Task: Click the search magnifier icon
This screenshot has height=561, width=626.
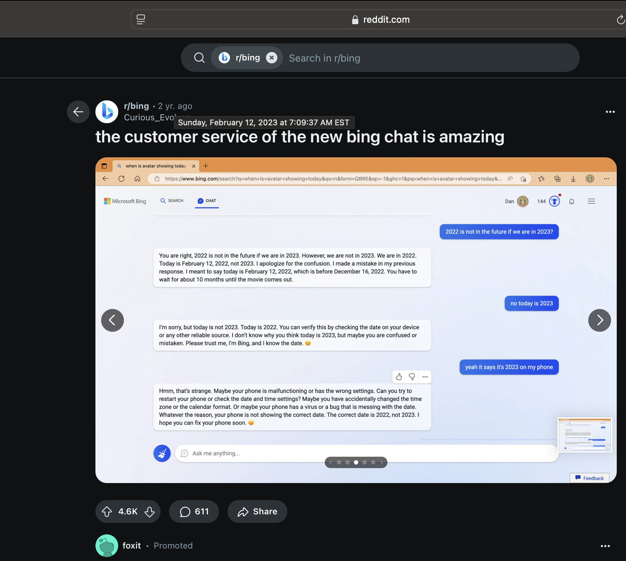Action: (x=199, y=58)
